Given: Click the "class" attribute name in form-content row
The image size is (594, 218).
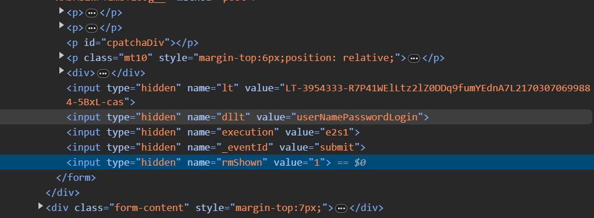Looking at the screenshot, I should [88, 208].
